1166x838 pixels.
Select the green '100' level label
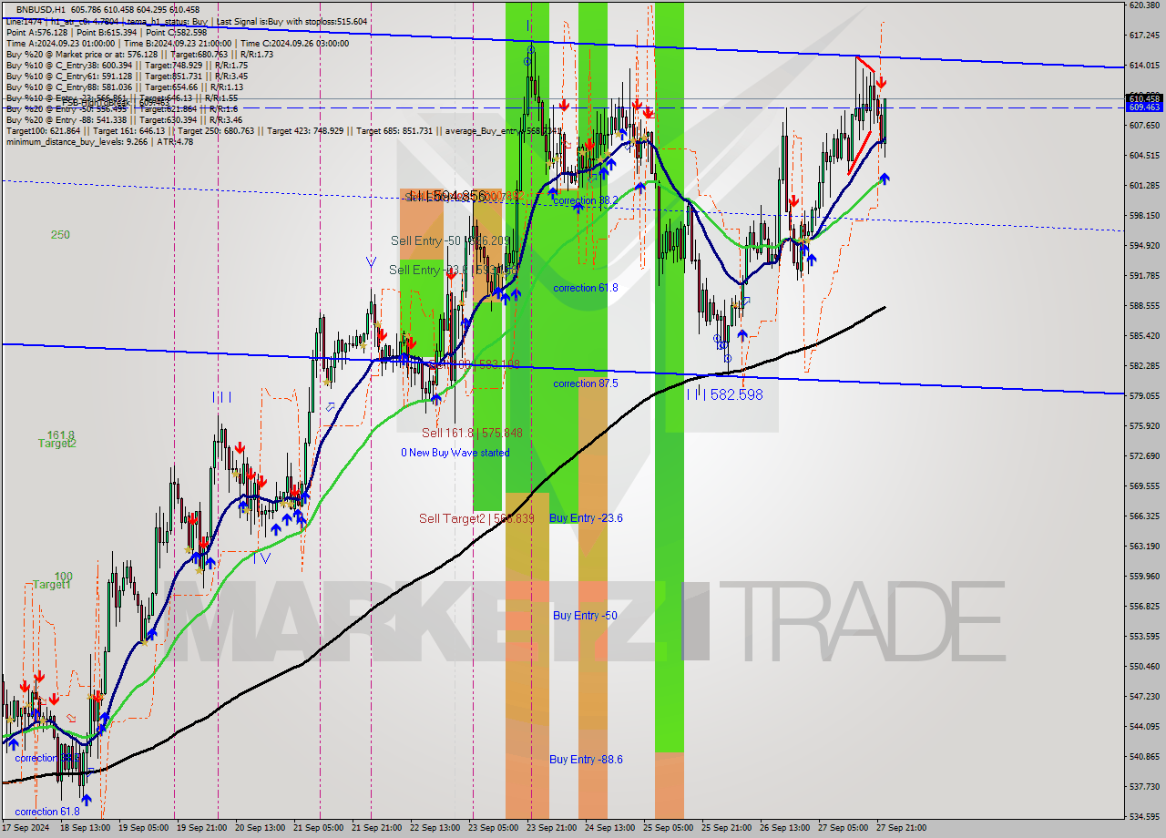tap(63, 577)
